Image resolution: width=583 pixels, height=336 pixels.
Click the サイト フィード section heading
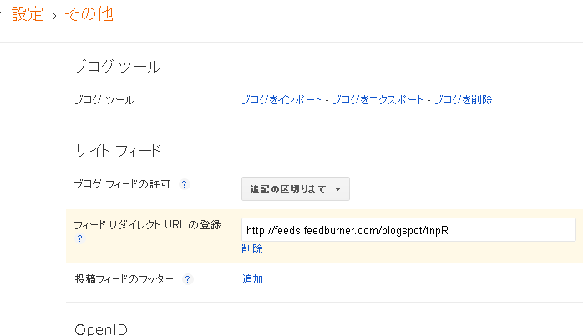tap(117, 151)
